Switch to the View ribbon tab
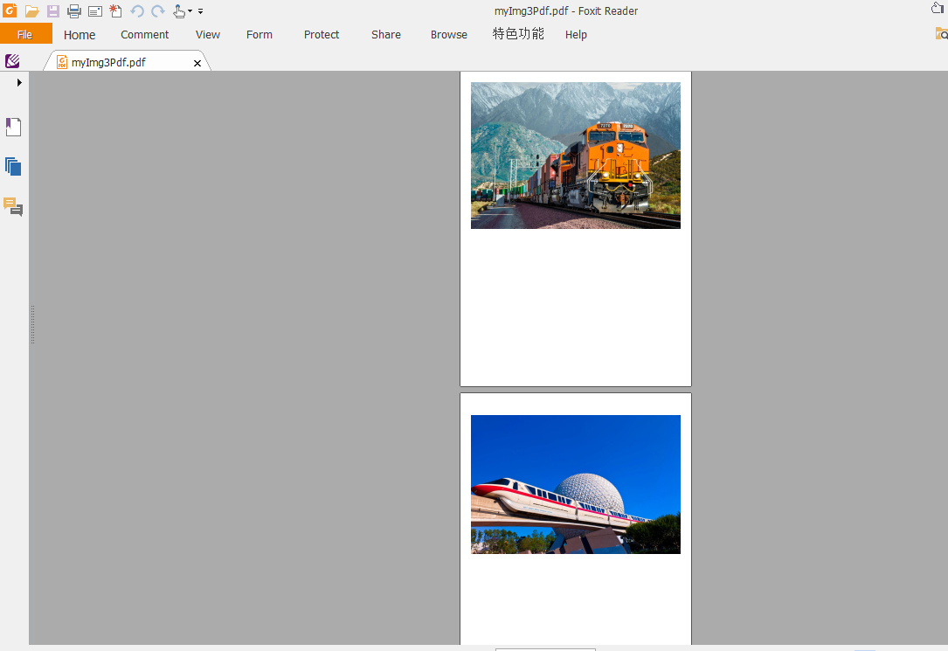Screen dimensions: 948x651 207,34
